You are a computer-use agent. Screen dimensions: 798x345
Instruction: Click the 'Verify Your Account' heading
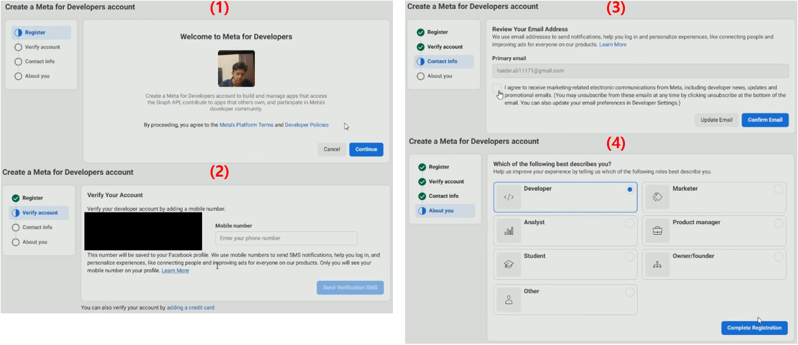pos(115,195)
